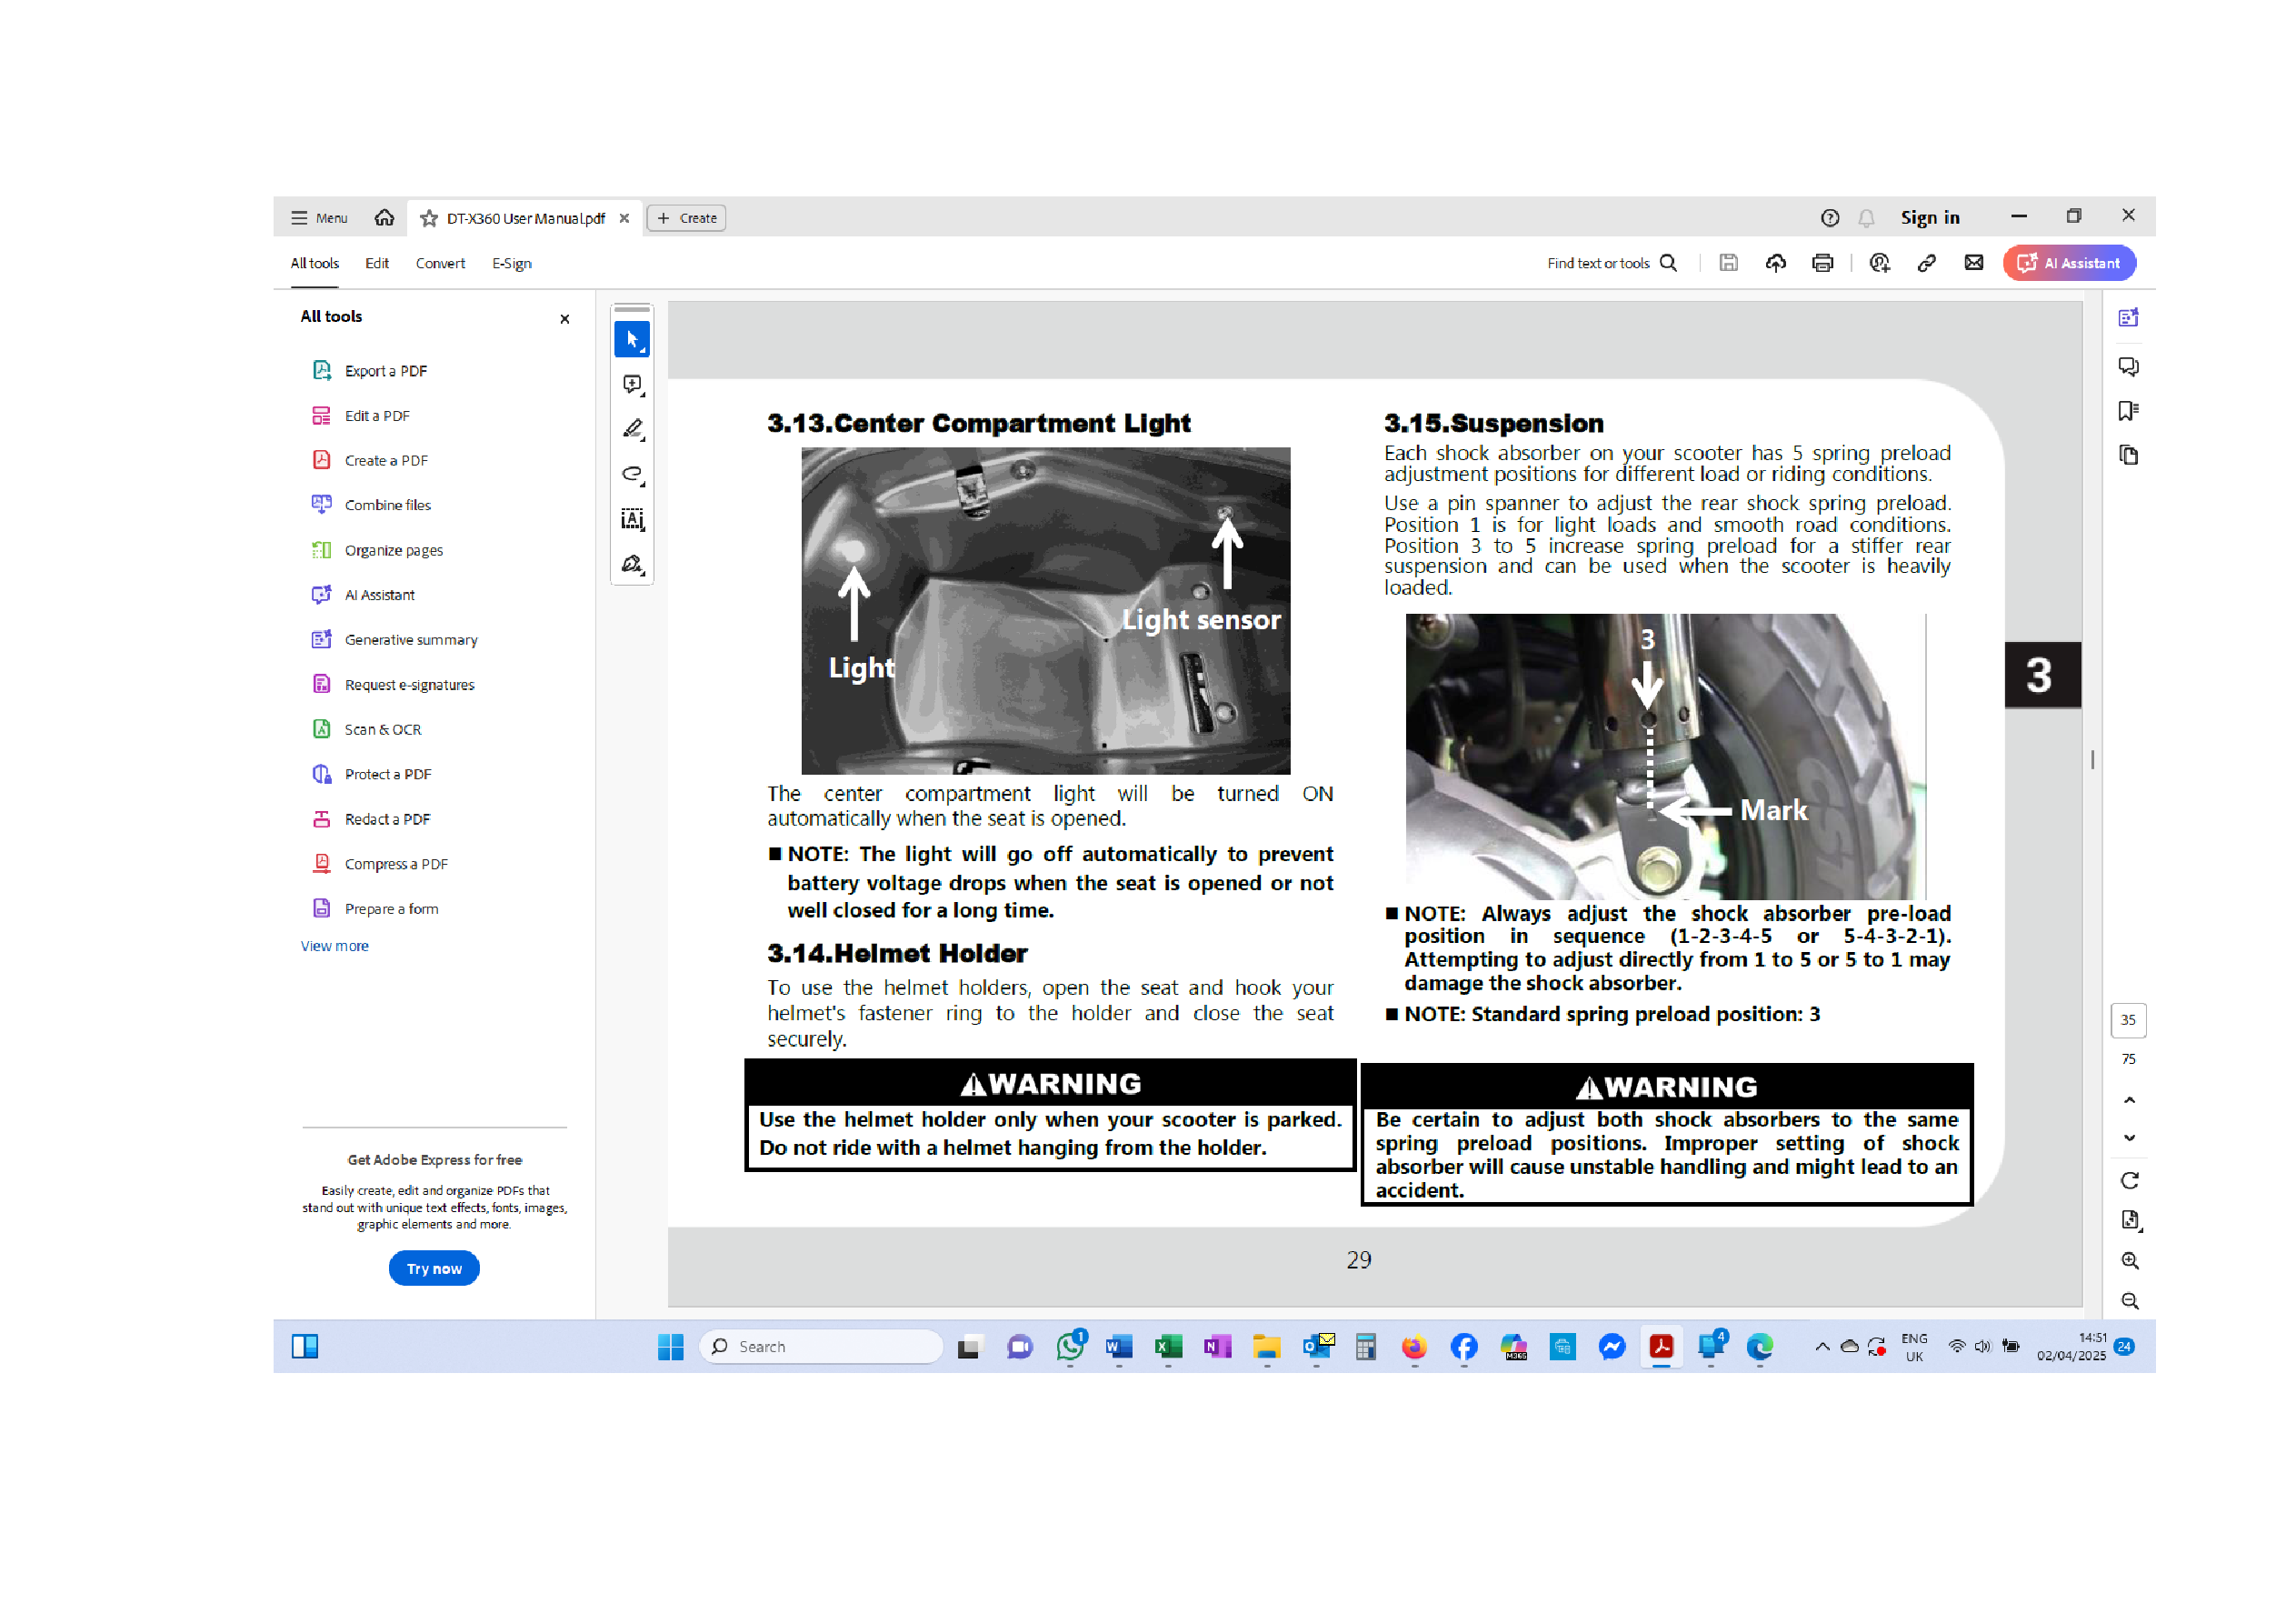Image resolution: width=2296 pixels, height=1624 pixels.
Task: Click the add comment tool icon
Action: (x=631, y=385)
